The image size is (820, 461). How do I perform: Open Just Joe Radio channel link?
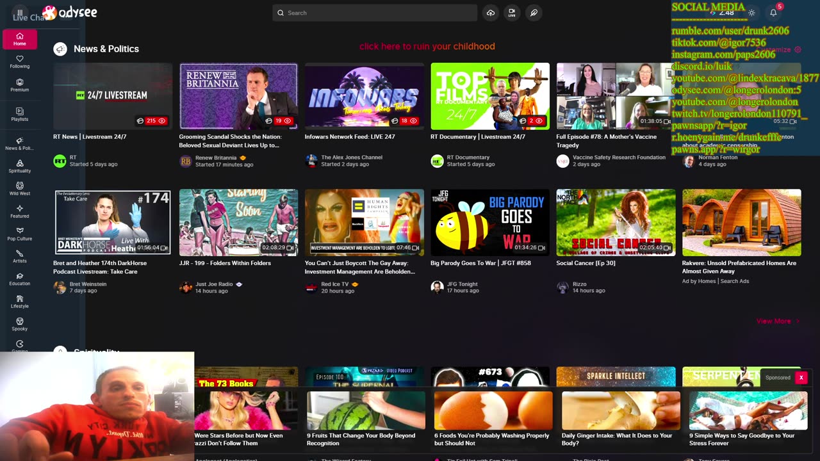coord(214,284)
